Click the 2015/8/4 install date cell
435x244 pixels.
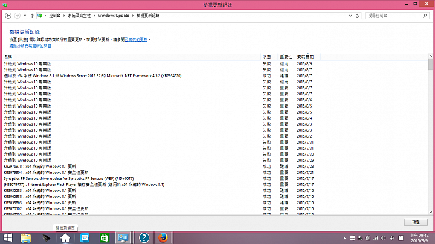pyautogui.click(x=304, y=118)
